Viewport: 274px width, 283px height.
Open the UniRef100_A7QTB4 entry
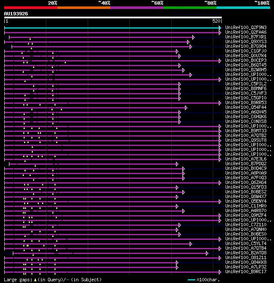tap(246, 248)
